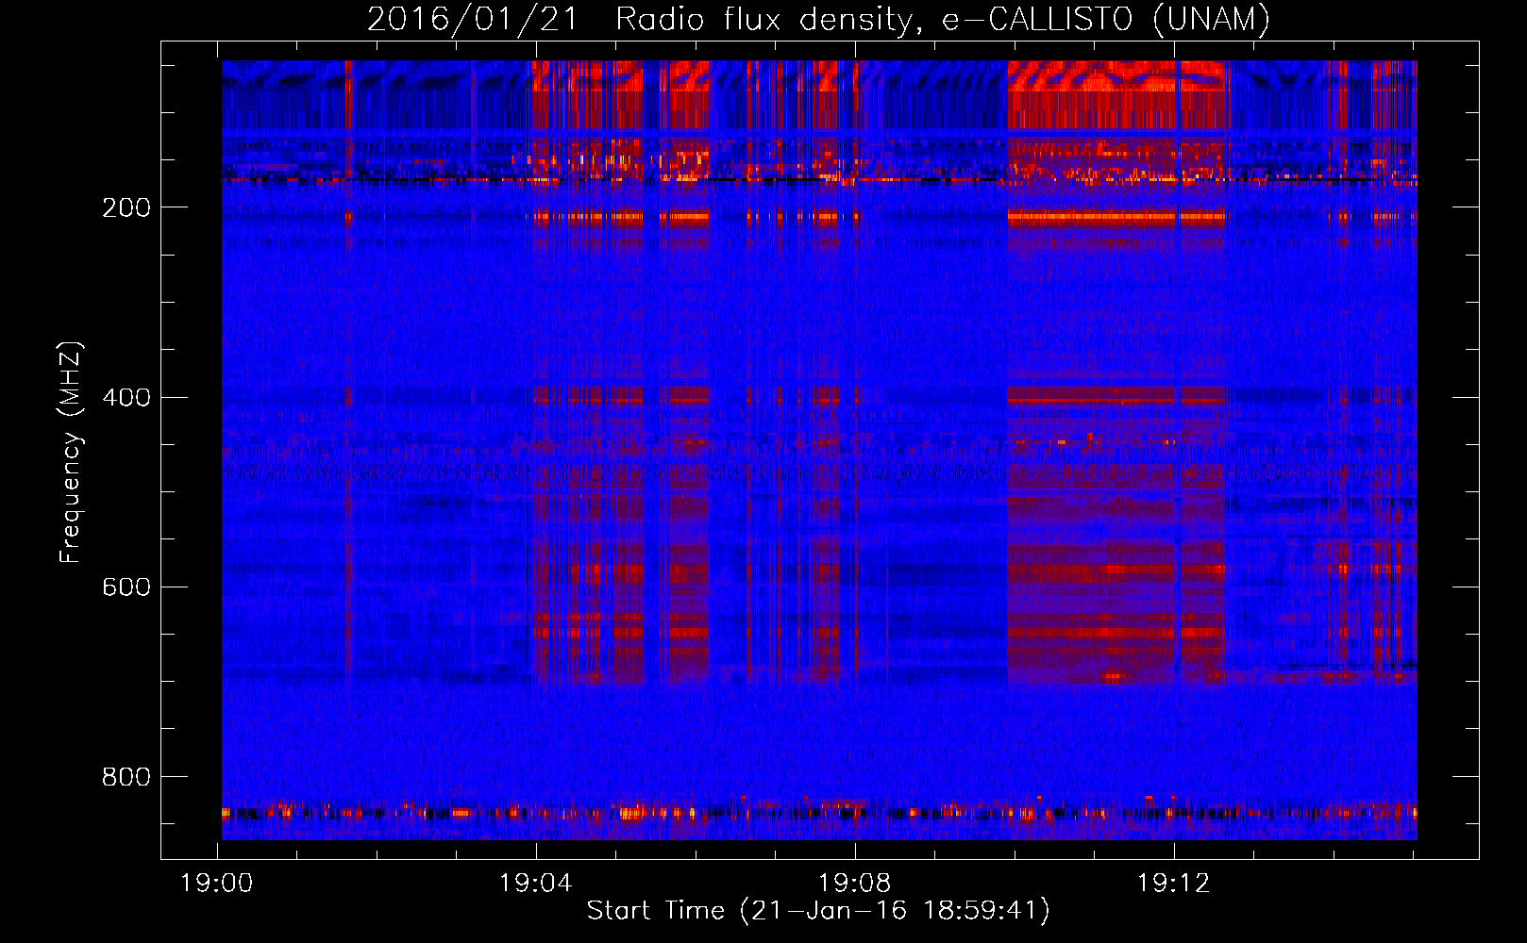Image resolution: width=1527 pixels, height=943 pixels.
Task: Click the 19:12 time tick label
Action: (x=1174, y=884)
